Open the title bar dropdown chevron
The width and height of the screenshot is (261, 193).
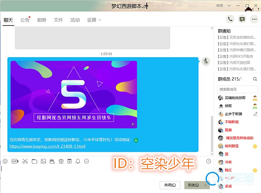pos(229,6)
